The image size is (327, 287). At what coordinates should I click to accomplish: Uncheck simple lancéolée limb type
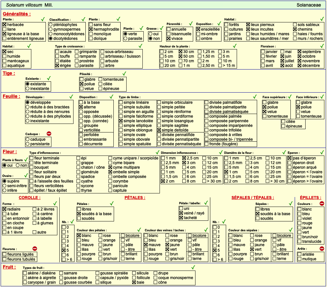point(121,121)
